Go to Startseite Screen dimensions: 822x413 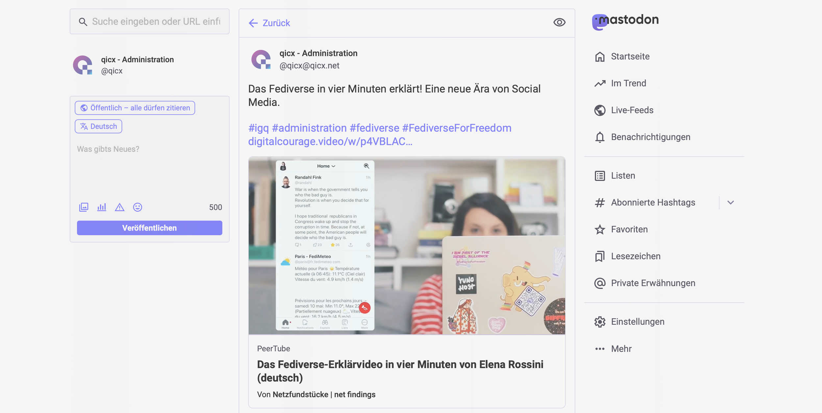tap(630, 56)
